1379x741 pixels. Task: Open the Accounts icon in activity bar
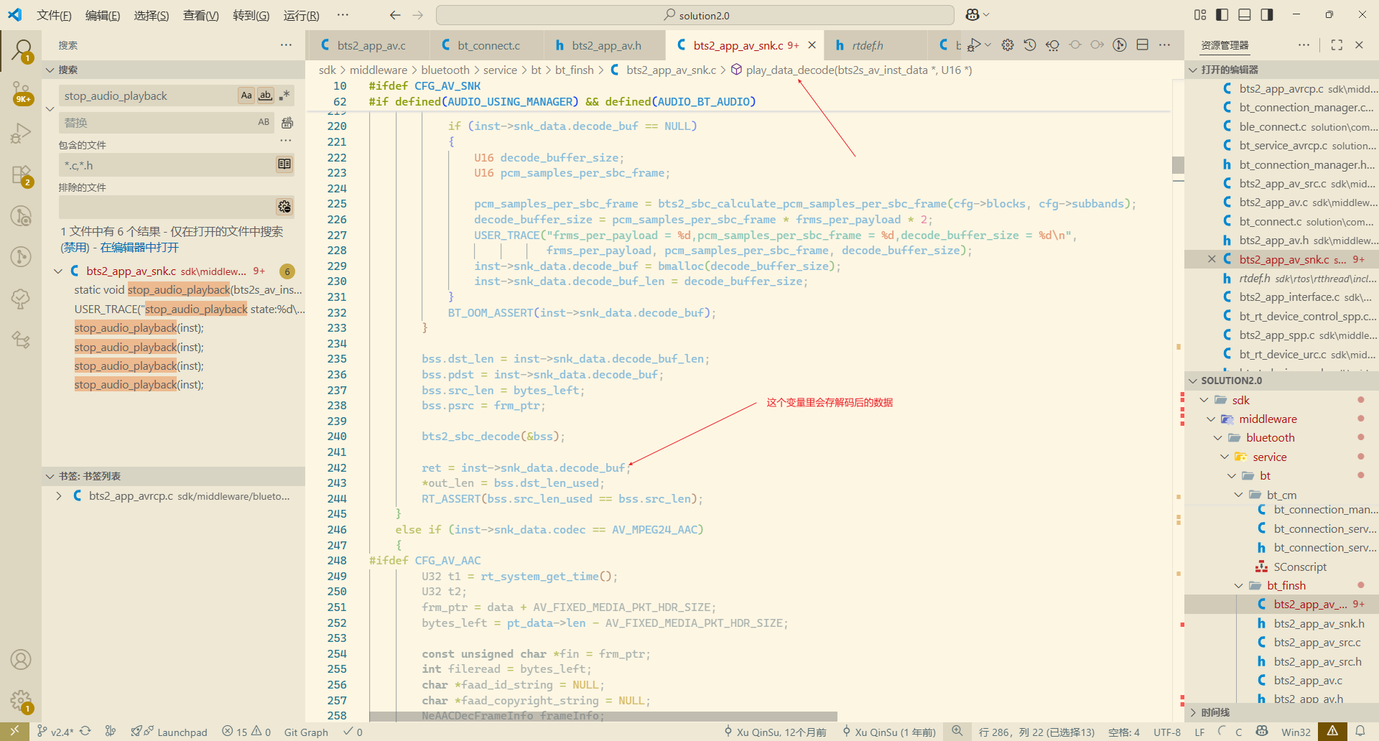point(21,659)
